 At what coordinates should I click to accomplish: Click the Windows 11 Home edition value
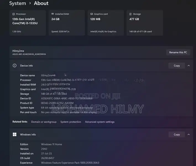coord(51,144)
